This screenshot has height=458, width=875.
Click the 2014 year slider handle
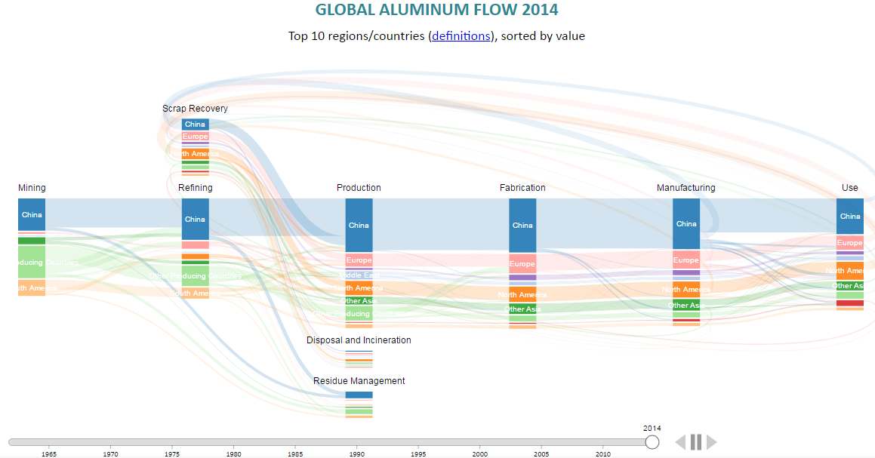pyautogui.click(x=652, y=442)
